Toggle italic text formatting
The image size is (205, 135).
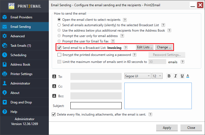[176, 76]
